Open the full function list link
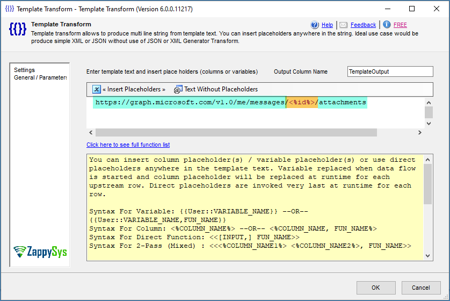 pos(128,145)
